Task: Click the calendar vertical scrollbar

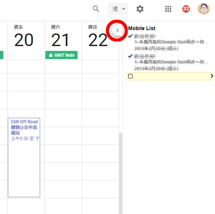Action: 121,173
